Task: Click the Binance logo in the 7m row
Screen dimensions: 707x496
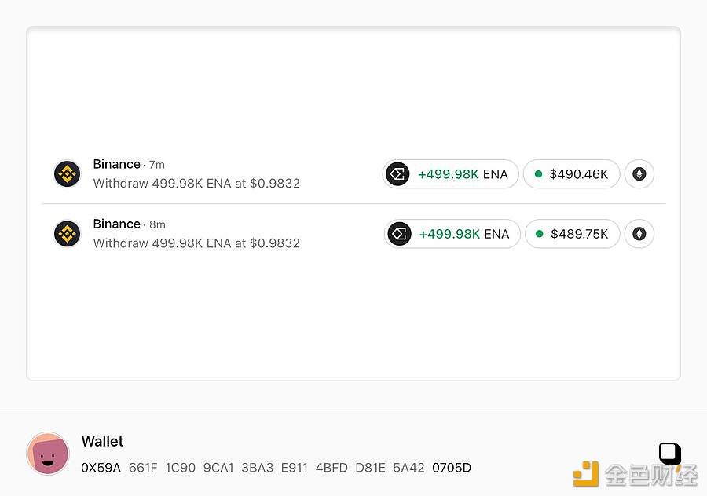Action: click(67, 173)
